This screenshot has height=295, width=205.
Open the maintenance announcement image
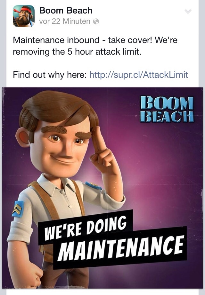pos(102,188)
